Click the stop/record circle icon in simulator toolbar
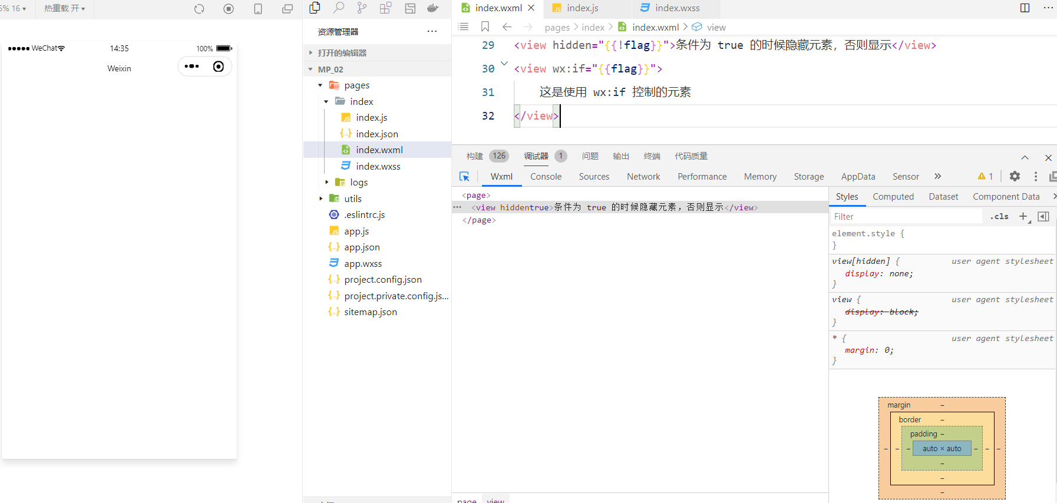 click(x=229, y=9)
